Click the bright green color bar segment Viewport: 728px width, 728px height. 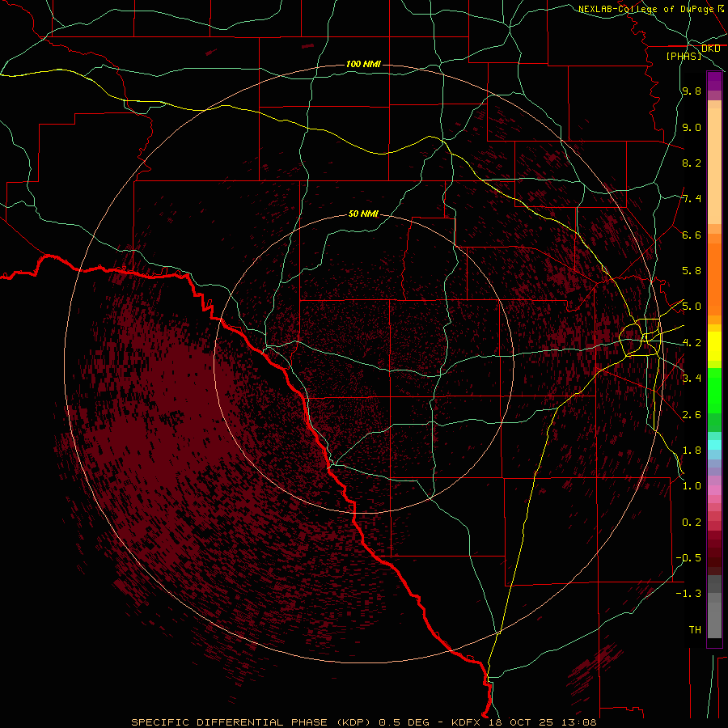click(x=714, y=391)
